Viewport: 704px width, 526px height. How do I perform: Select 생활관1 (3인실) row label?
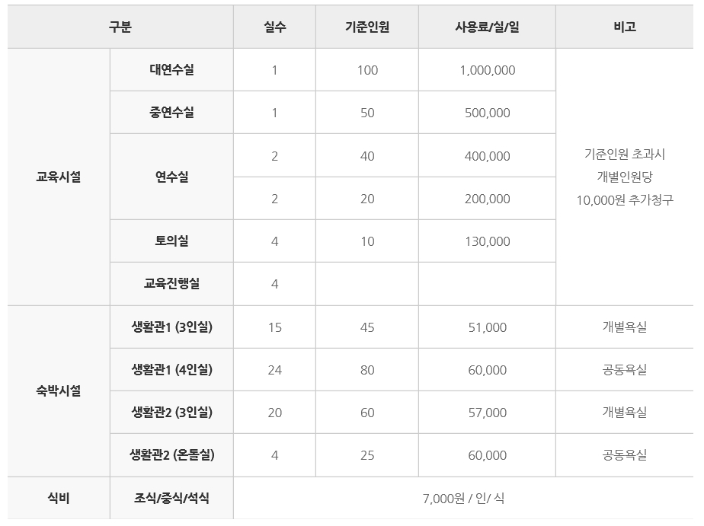click(x=171, y=327)
